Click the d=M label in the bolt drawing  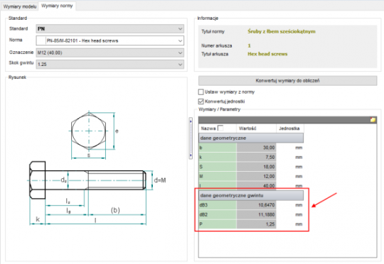160,180
